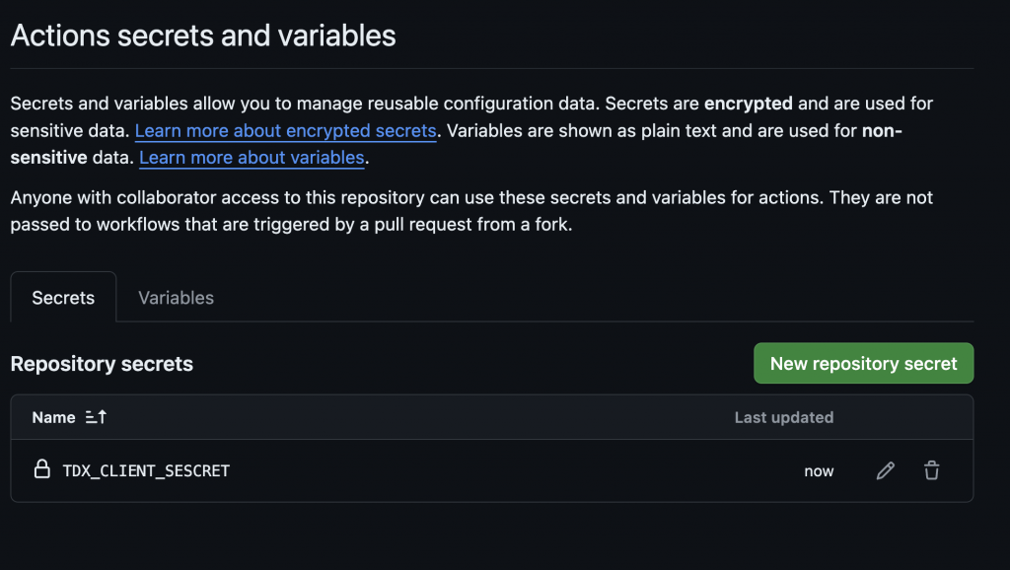Switch to the Secrets tab

[63, 298]
